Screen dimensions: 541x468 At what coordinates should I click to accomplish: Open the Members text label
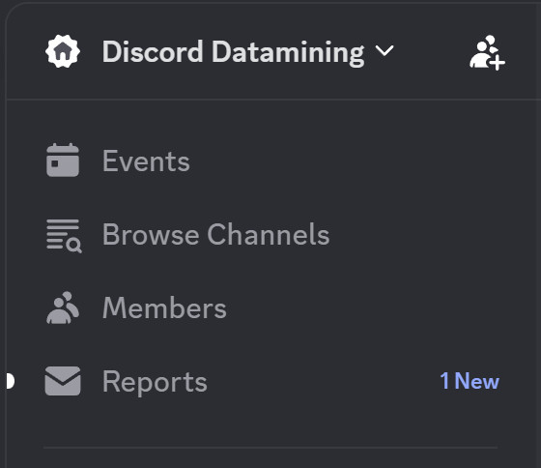(x=164, y=307)
